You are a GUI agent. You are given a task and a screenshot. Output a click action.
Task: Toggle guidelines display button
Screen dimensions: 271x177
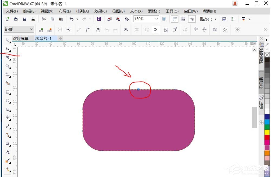coord(192,19)
